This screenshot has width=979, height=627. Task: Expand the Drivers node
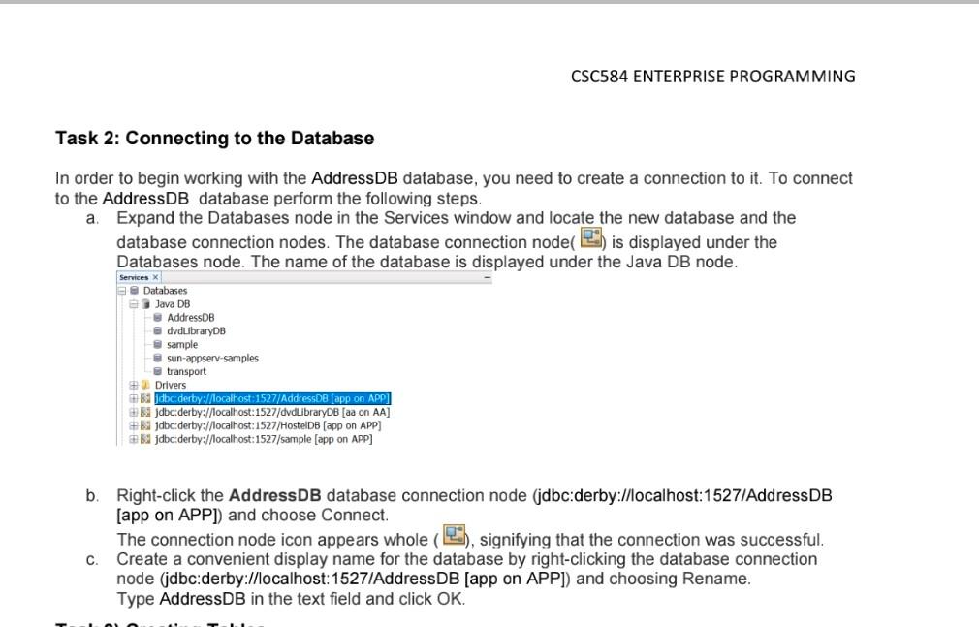(x=132, y=383)
